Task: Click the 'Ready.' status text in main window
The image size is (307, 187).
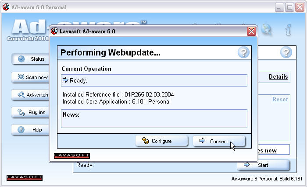Action: pos(85,165)
